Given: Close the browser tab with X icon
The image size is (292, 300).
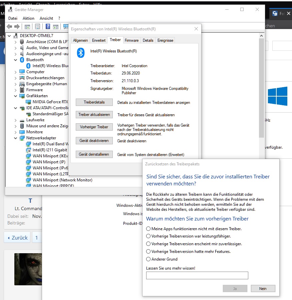Looking at the screenshot, I should point(289,13).
